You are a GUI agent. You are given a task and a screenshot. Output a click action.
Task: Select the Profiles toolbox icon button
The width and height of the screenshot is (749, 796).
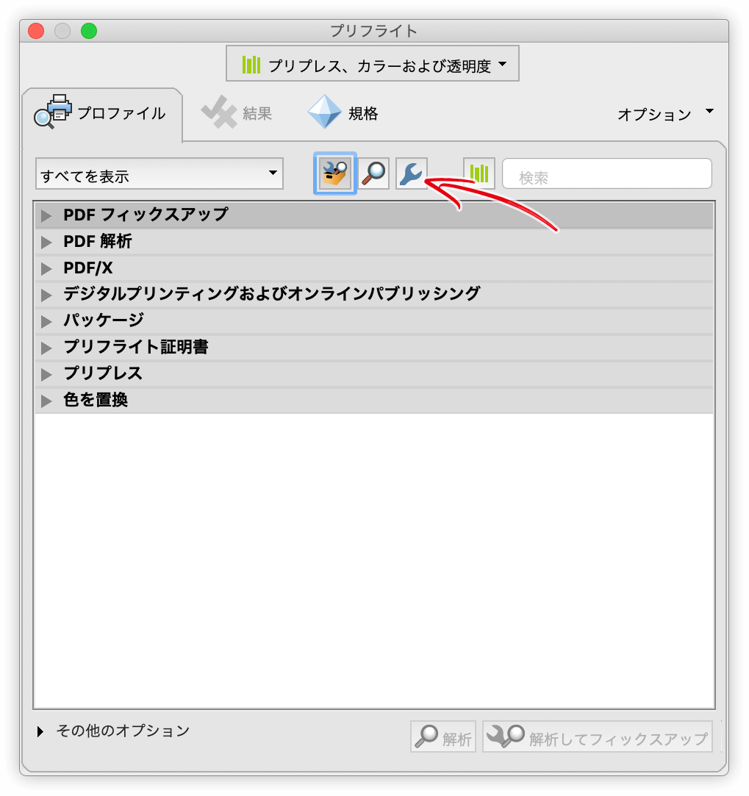click(335, 173)
